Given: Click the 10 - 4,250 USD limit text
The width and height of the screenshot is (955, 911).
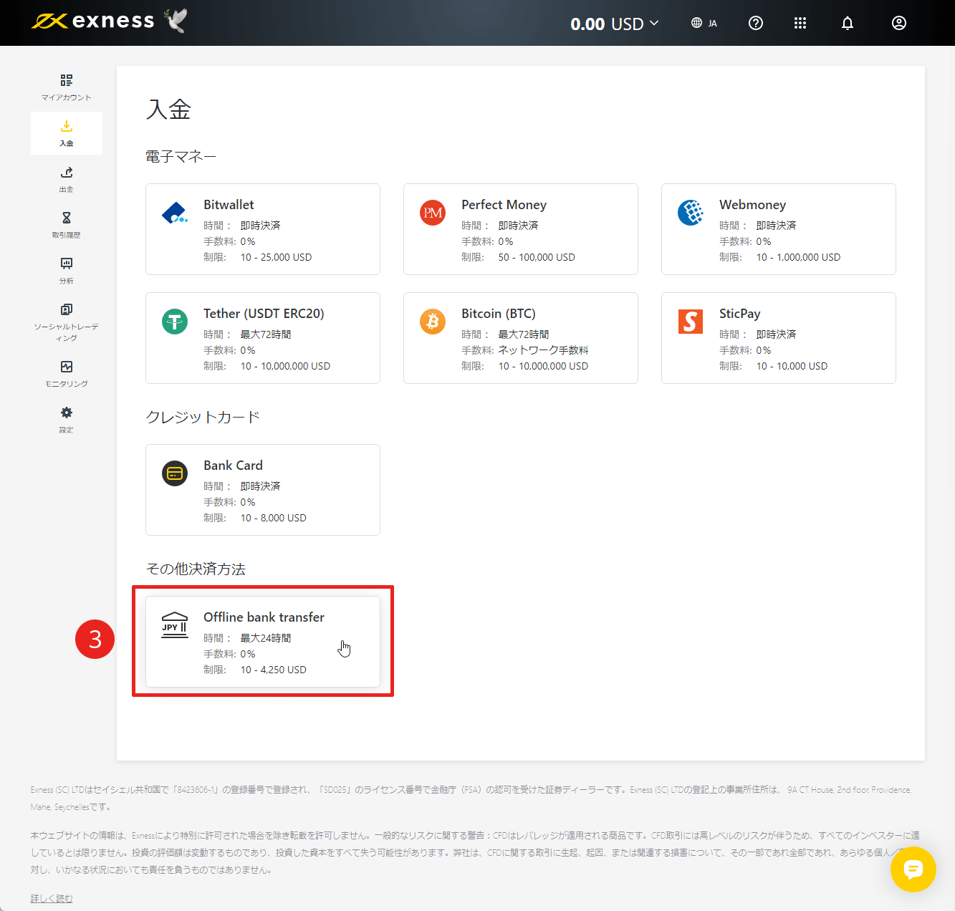Looking at the screenshot, I should 273,670.
